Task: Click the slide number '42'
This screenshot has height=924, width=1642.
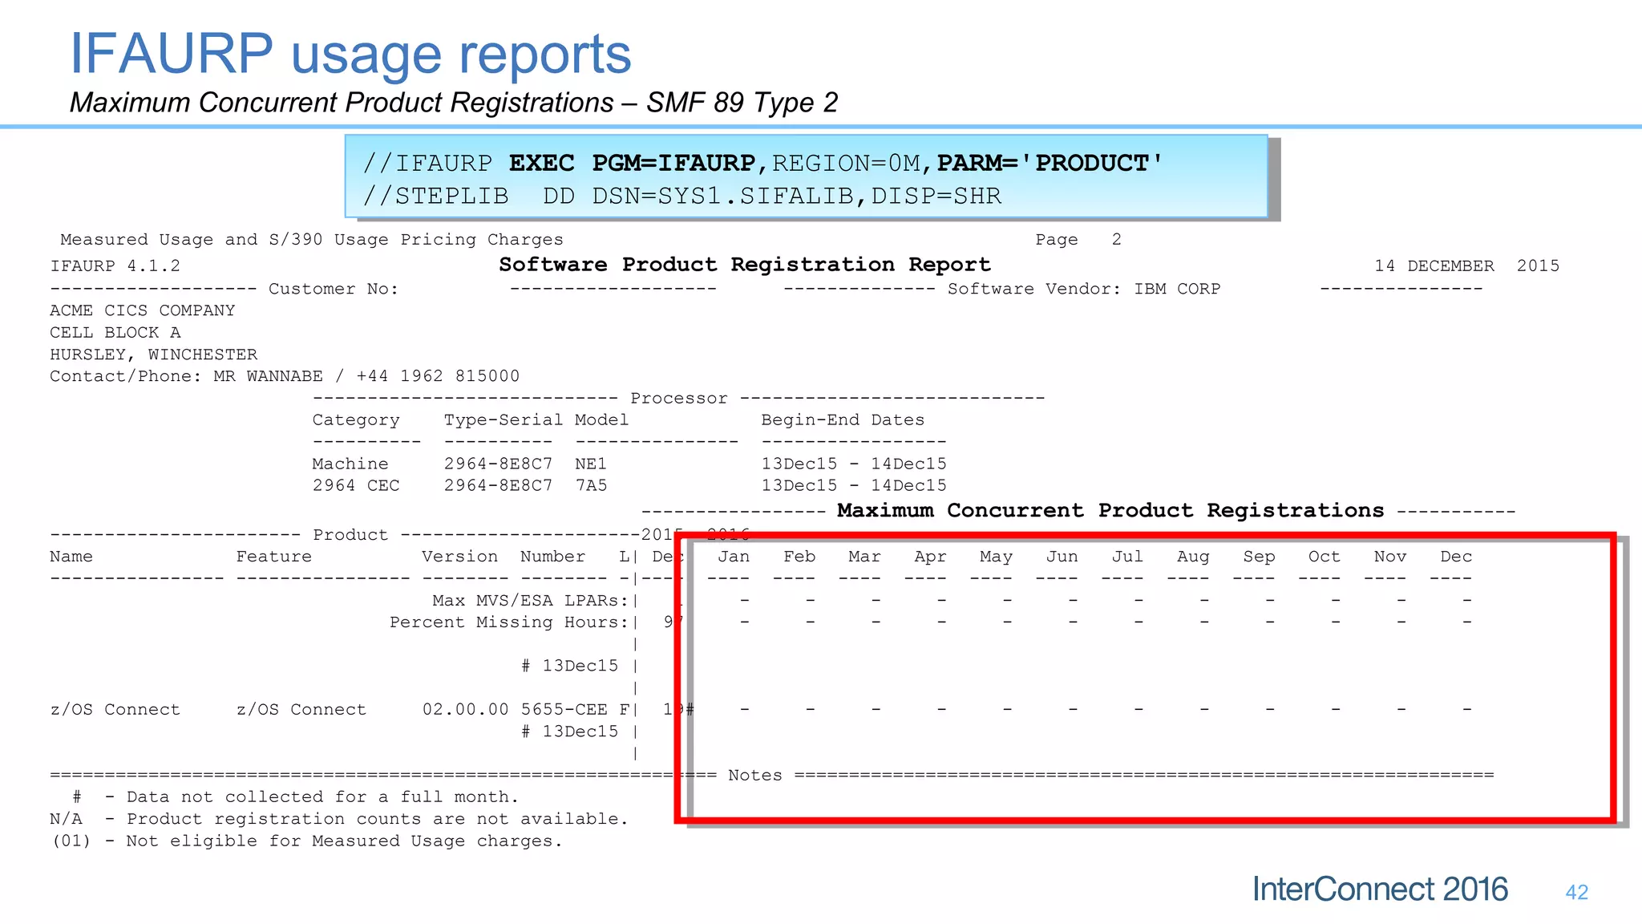Action: (x=1576, y=892)
